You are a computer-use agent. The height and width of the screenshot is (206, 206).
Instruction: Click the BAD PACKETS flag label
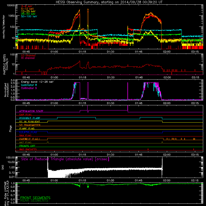point(28,150)
